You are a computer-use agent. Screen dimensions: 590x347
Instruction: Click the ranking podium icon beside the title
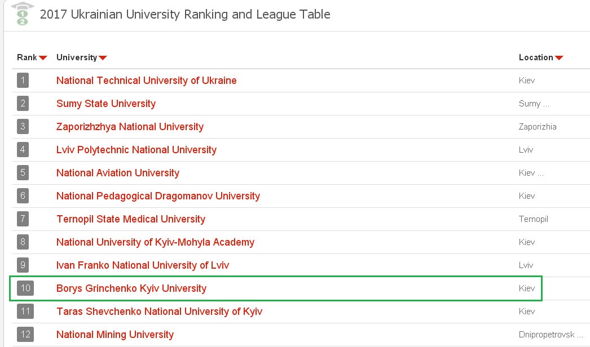tap(22, 15)
